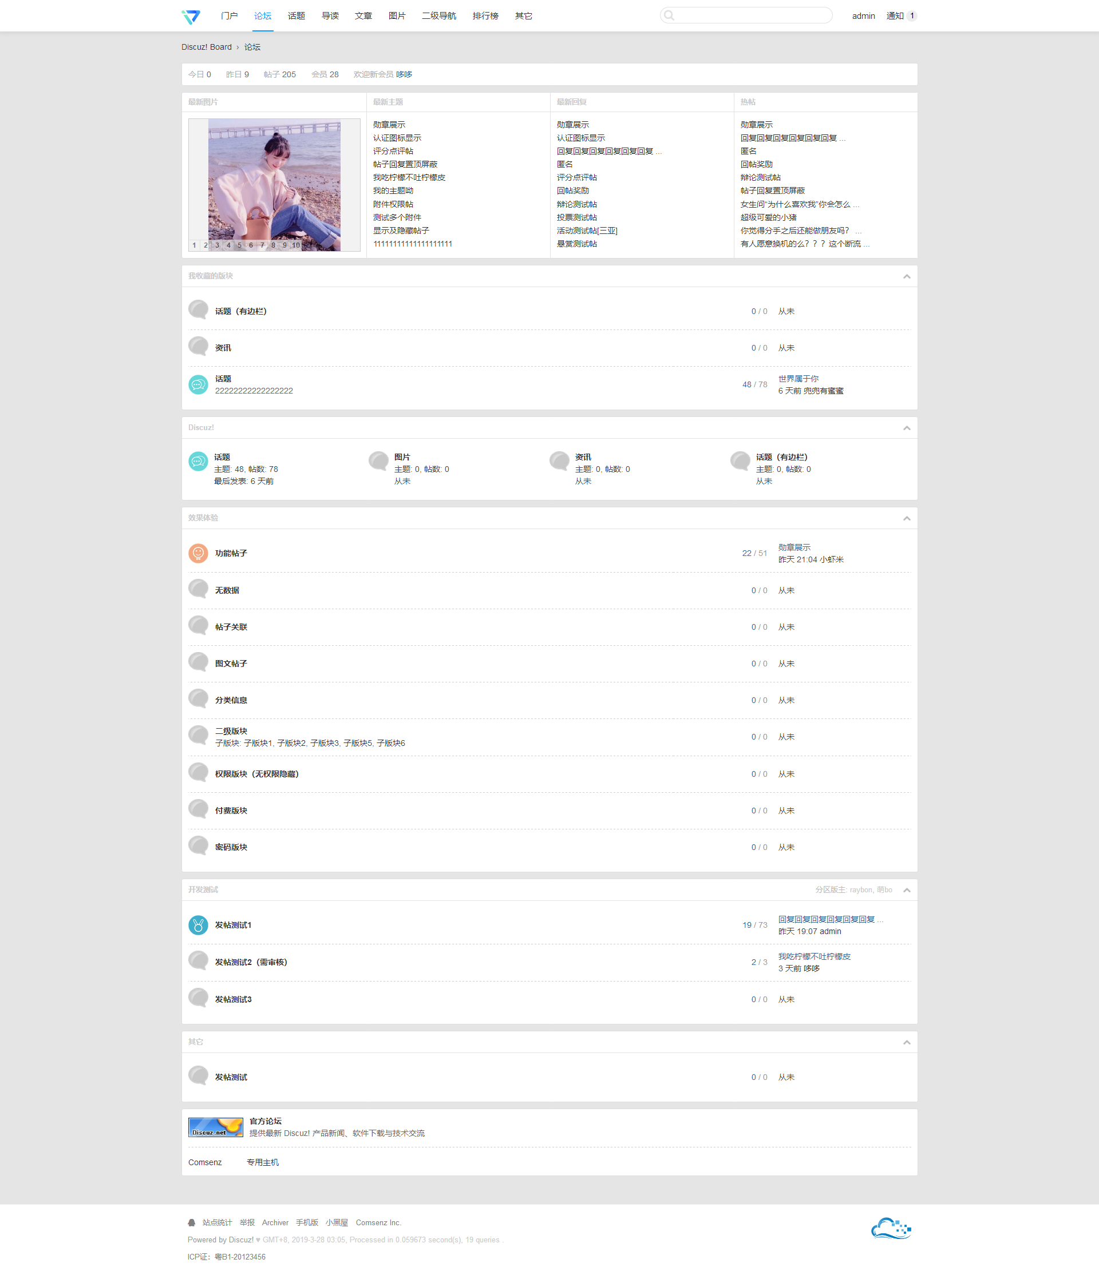The image size is (1099, 1275).
Task: Open the 官方论坛 link
Action: 266,1121
